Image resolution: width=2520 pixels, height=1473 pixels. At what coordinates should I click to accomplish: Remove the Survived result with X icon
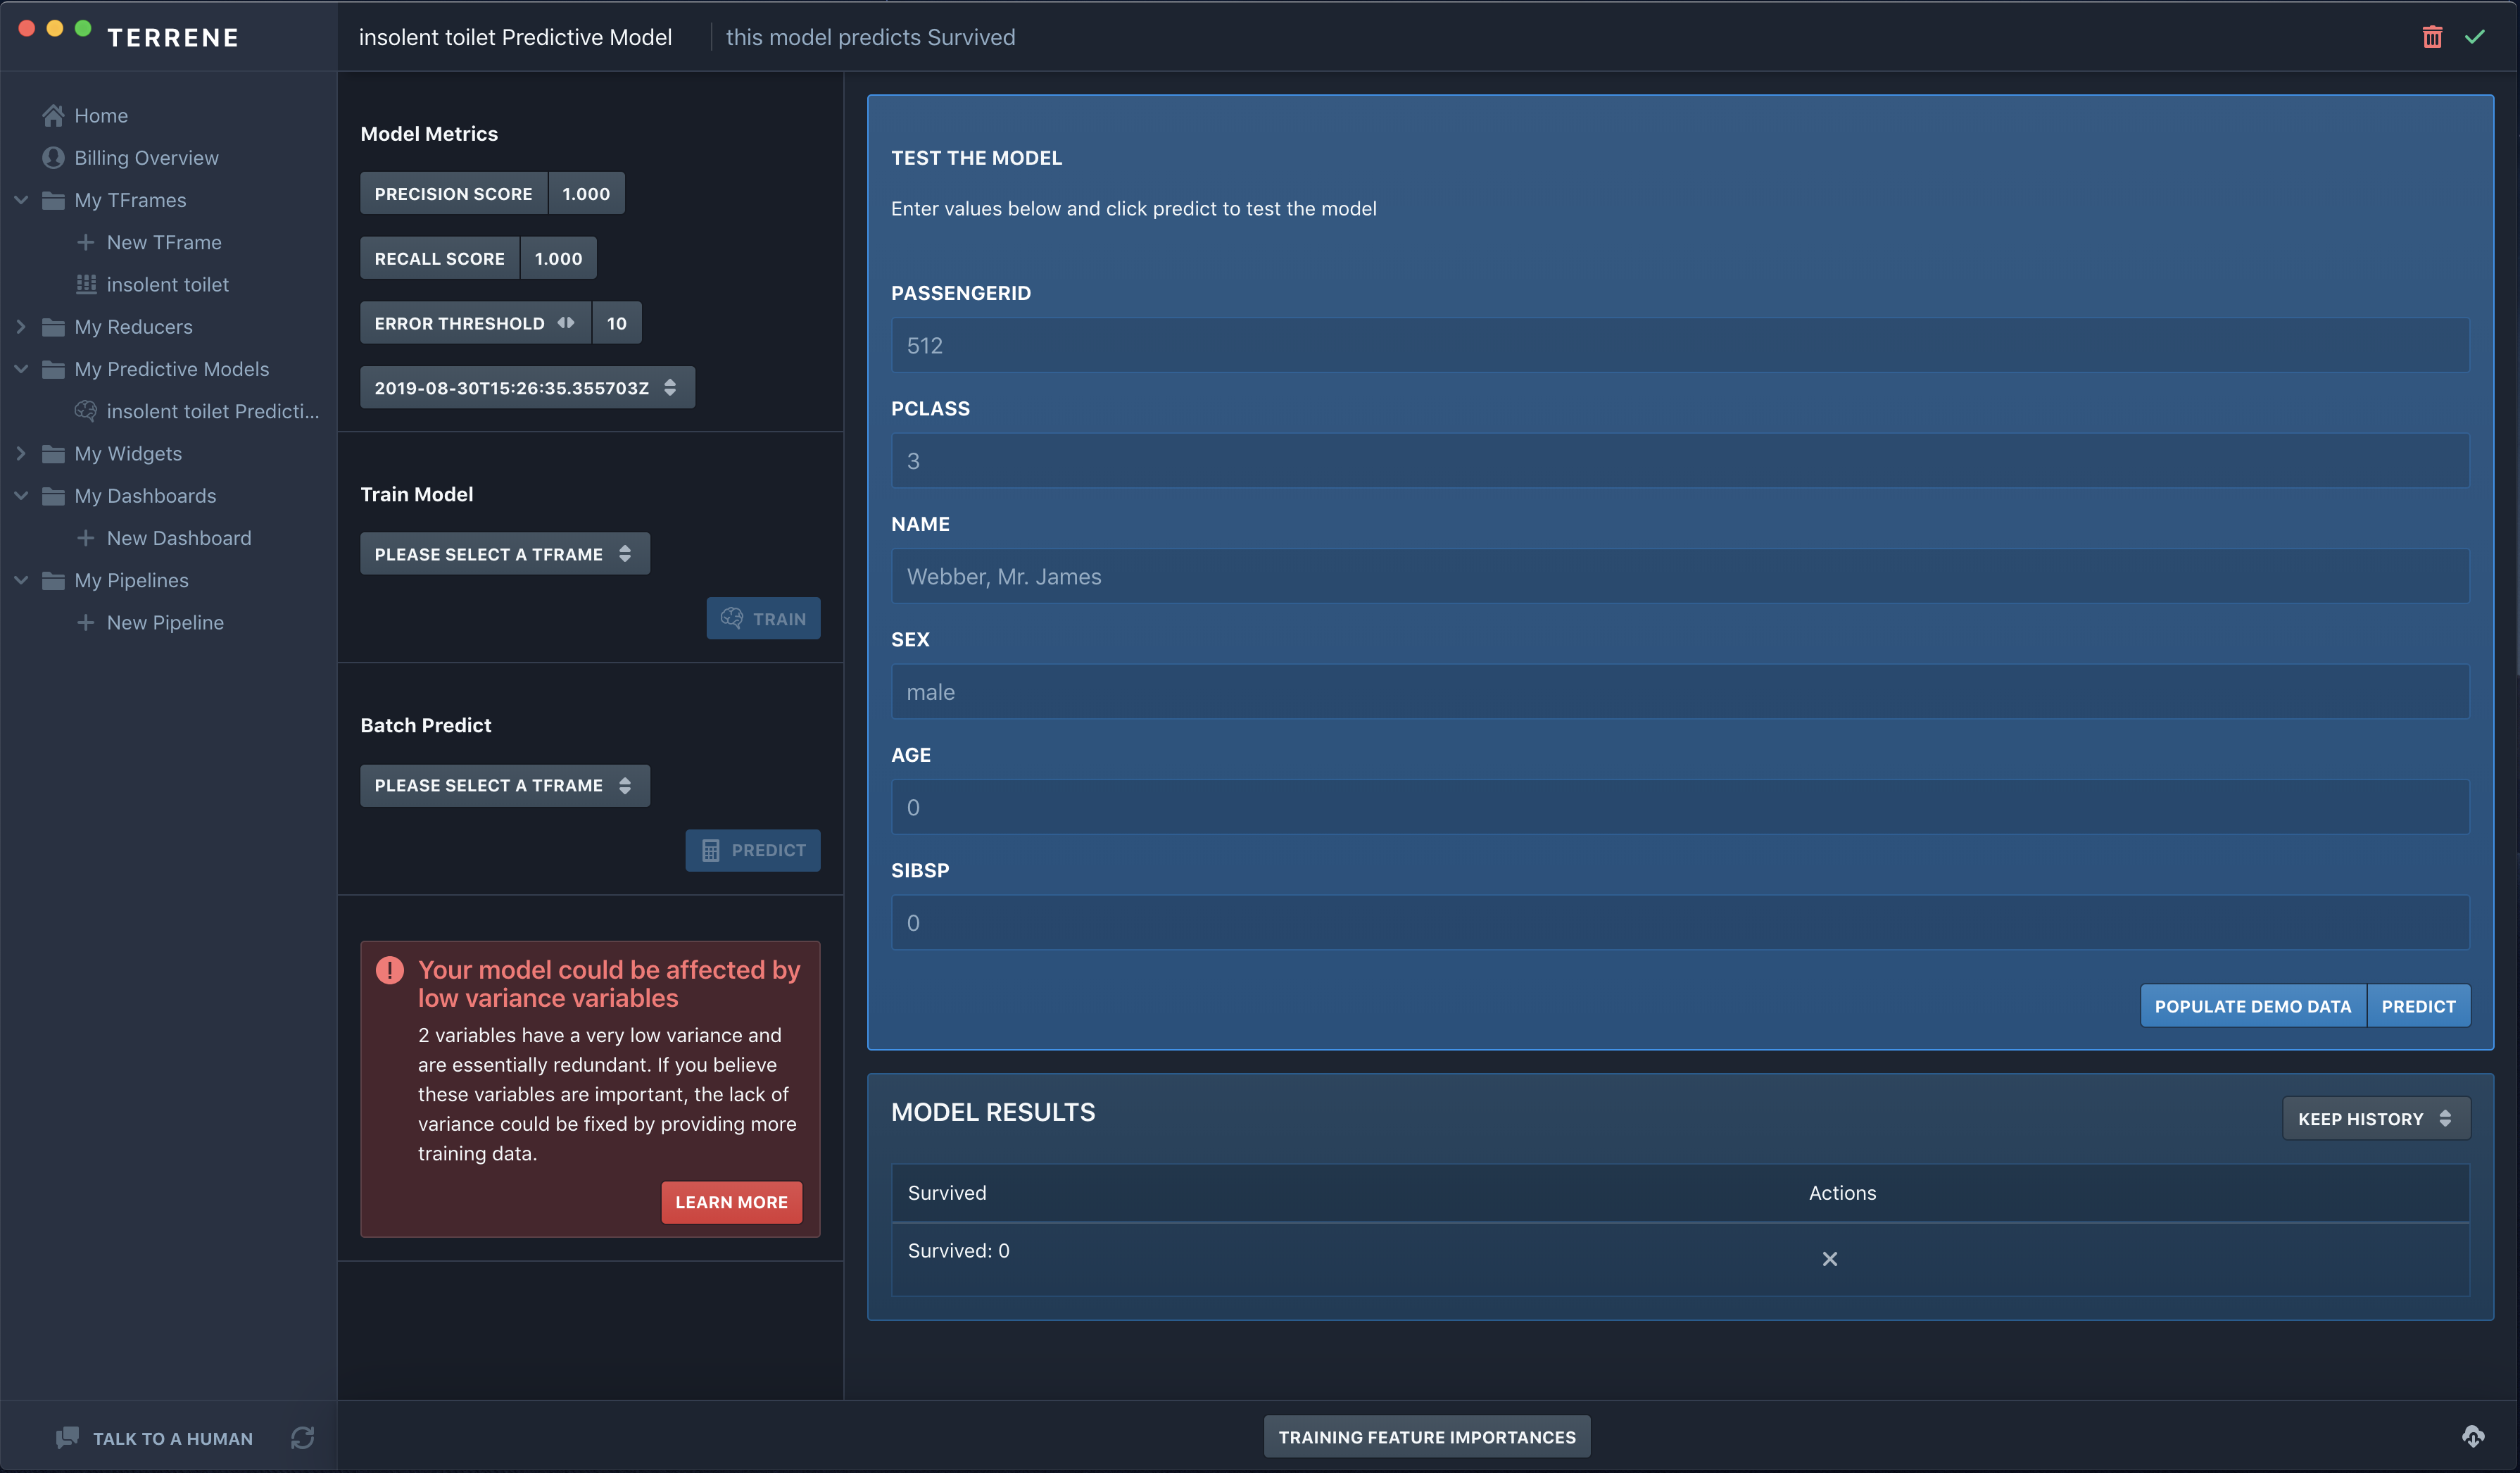pos(1829,1259)
